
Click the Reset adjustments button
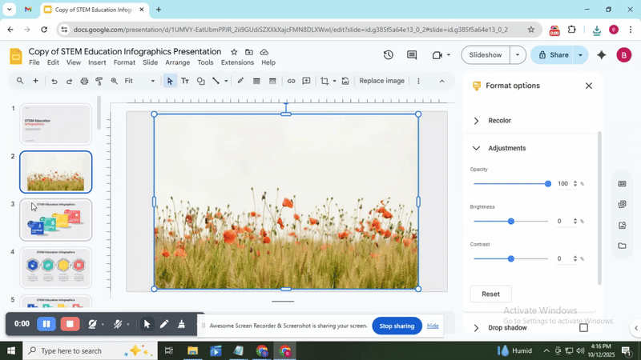tap(490, 294)
